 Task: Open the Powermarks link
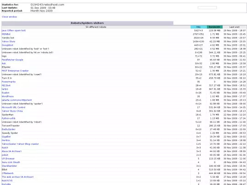pyautogui.click(x=9, y=82)
